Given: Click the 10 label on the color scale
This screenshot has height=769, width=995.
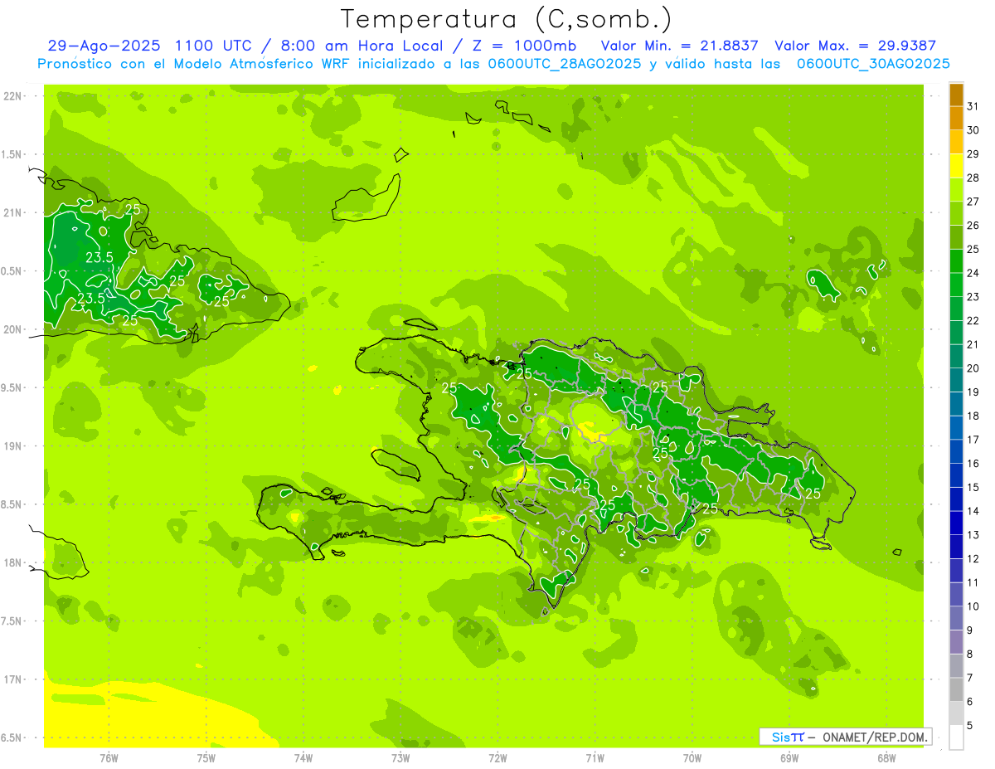Looking at the screenshot, I should pyautogui.click(x=973, y=606).
